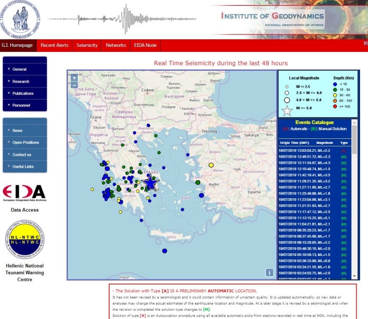Select the blue star earthquake marker on the map

pos(151,182)
